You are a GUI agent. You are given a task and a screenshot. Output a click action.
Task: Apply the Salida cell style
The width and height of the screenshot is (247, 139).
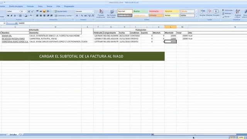pyautogui.click(x=187, y=15)
